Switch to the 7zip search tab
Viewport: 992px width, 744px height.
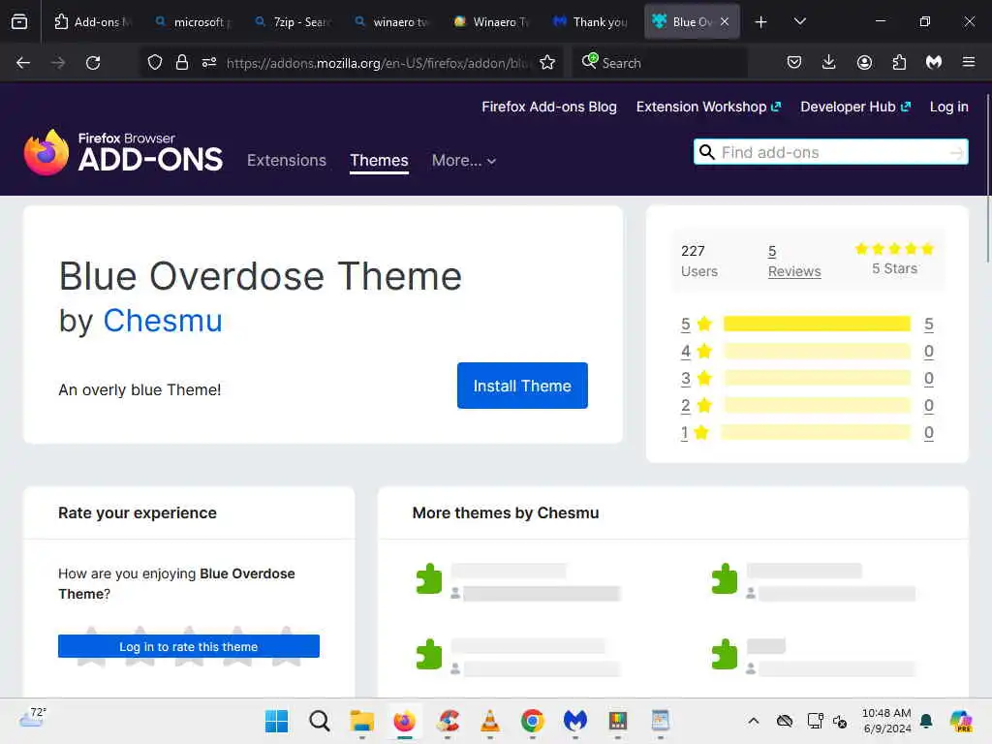pyautogui.click(x=293, y=21)
